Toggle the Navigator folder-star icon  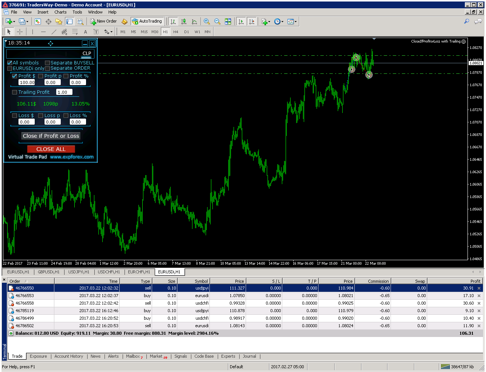[59, 21]
